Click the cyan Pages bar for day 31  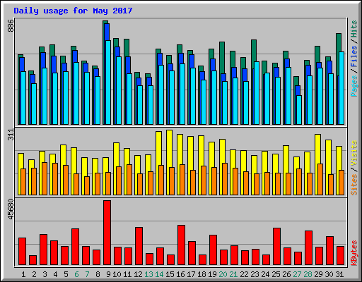pos(341,88)
